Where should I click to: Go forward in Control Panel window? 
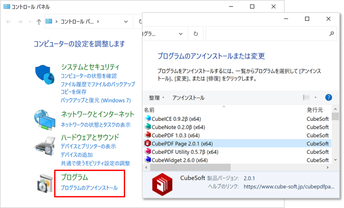tap(20, 21)
